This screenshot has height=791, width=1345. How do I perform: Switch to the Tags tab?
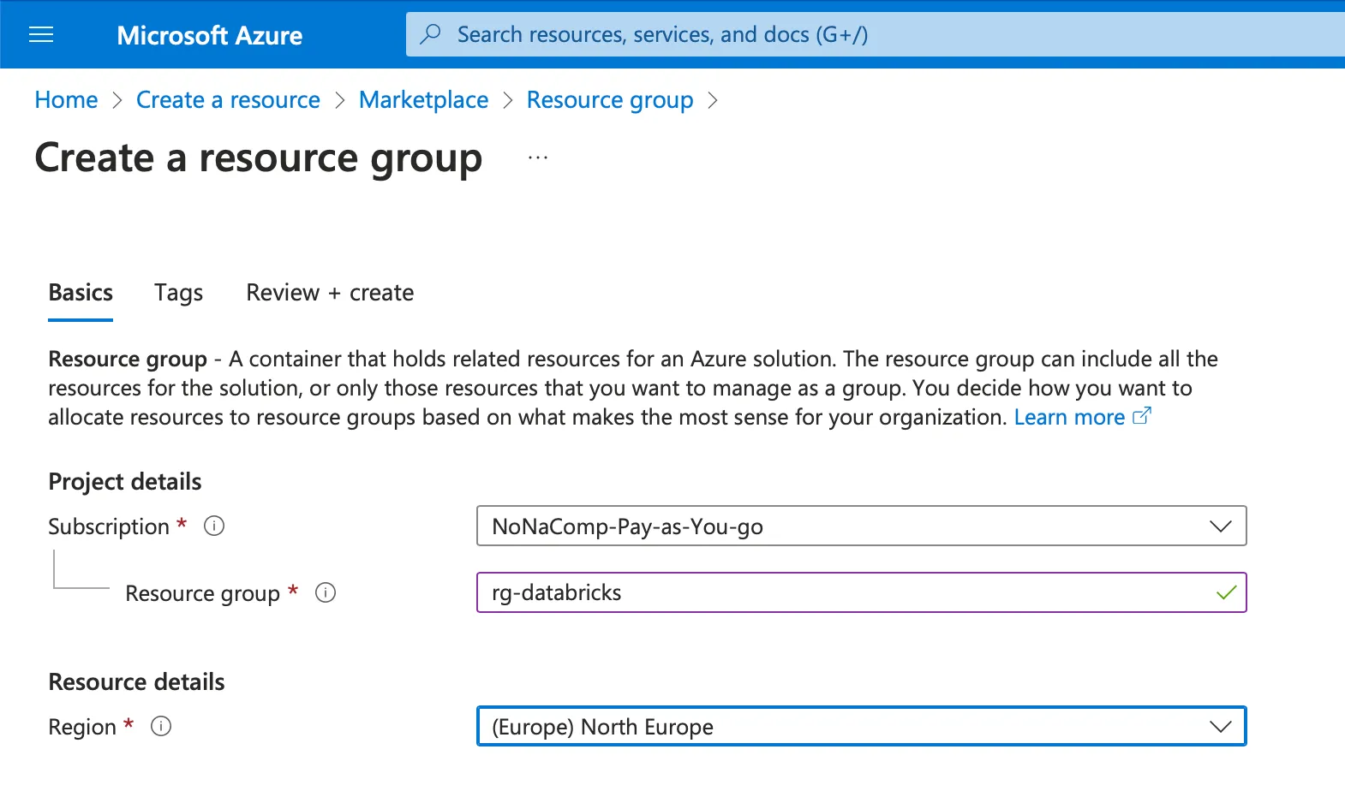[x=178, y=293]
